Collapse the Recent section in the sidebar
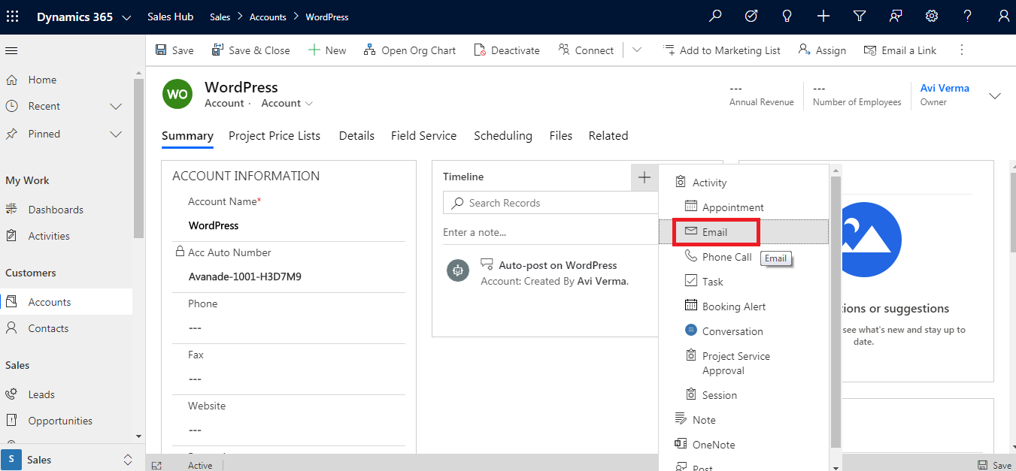1016x471 pixels. pyautogui.click(x=116, y=106)
